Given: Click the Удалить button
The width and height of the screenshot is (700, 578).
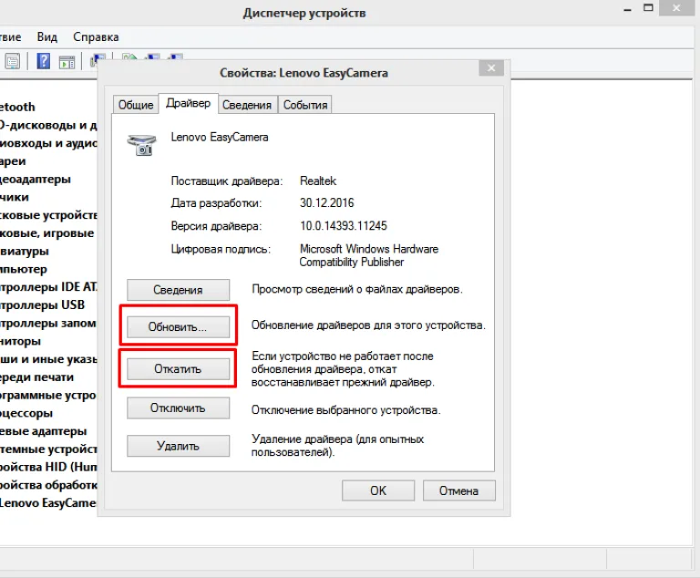Looking at the screenshot, I should point(178,446).
